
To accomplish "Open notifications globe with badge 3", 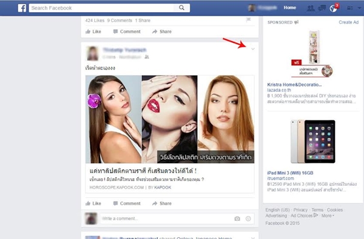I will (x=334, y=8).
